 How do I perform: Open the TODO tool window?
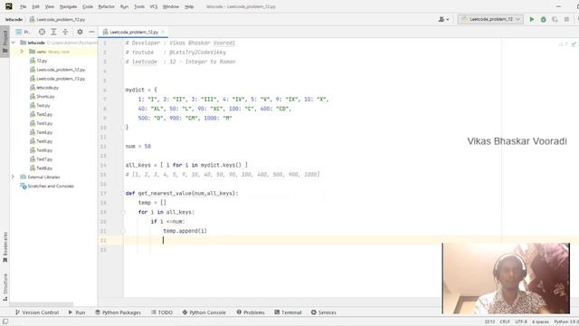click(162, 312)
